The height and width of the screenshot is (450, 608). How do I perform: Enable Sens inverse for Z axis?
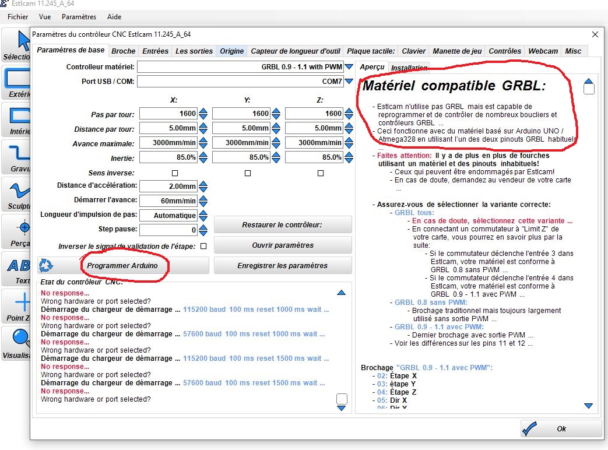tap(320, 173)
